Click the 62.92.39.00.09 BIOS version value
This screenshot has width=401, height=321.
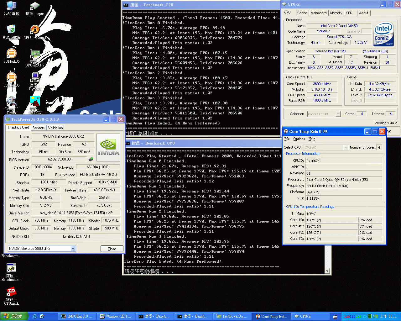tap(59, 159)
